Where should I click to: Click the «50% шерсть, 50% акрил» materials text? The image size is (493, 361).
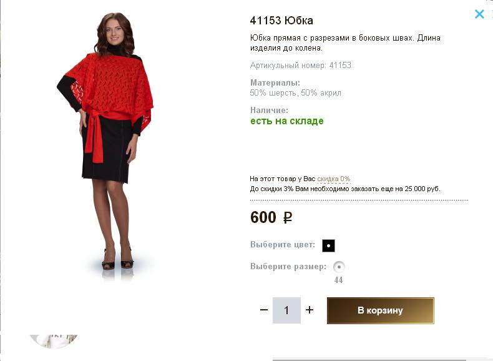[x=295, y=93]
